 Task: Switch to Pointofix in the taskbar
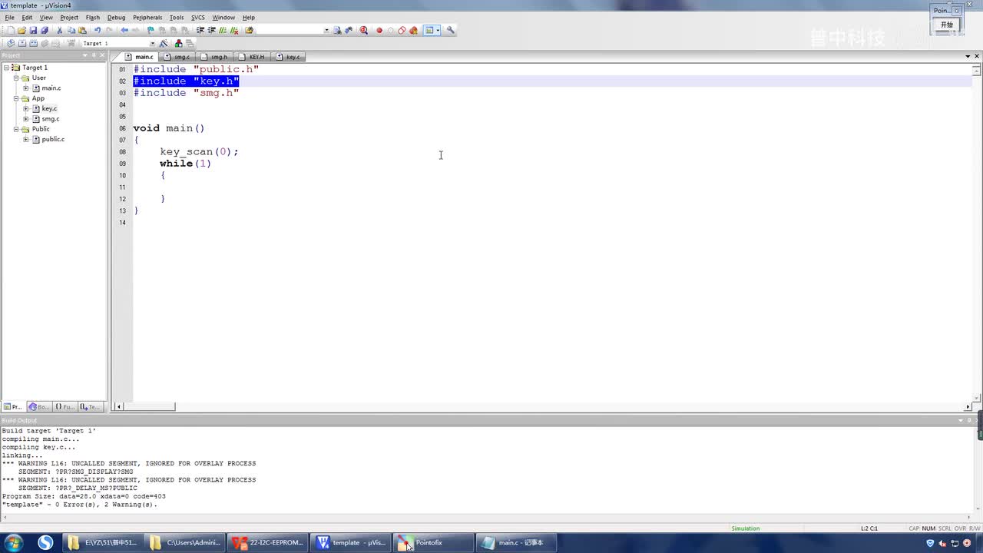click(x=432, y=543)
